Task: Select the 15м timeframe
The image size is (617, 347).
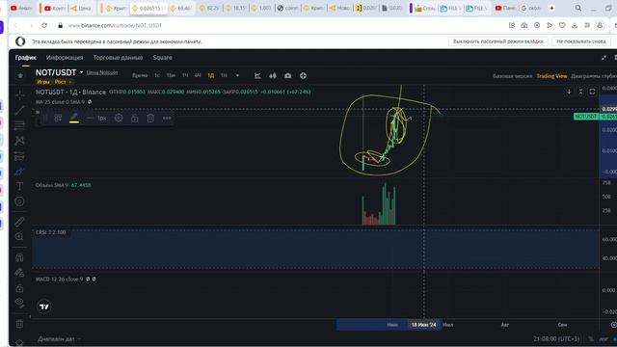Action: 171,75
